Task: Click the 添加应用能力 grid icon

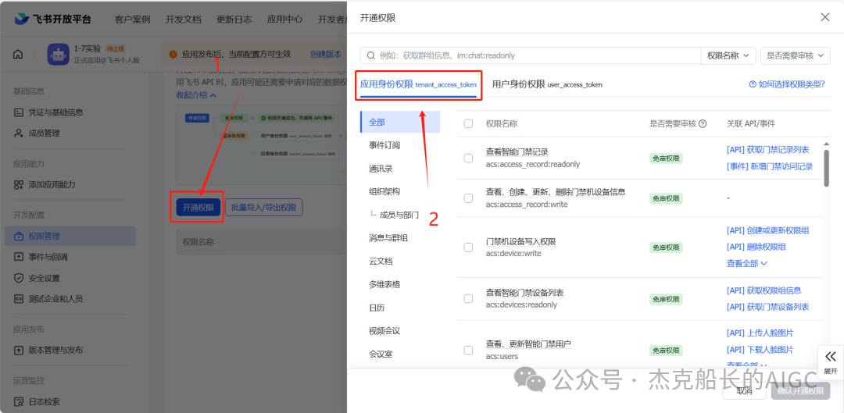Action: pyautogui.click(x=19, y=184)
